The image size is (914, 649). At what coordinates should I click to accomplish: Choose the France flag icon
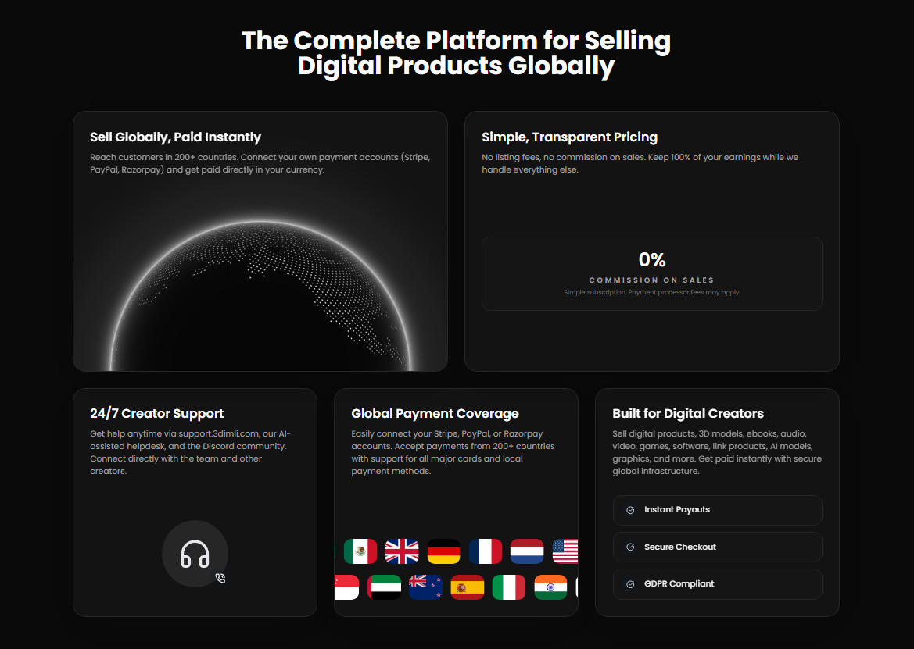click(486, 551)
